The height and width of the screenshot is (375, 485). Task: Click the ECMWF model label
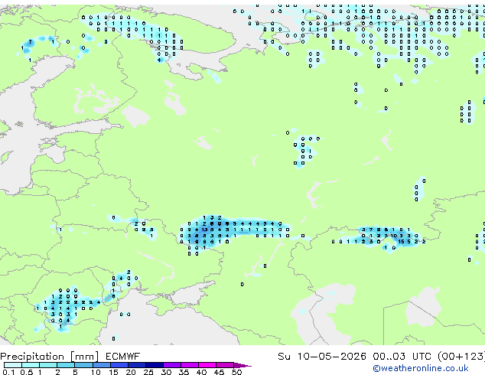(x=123, y=357)
